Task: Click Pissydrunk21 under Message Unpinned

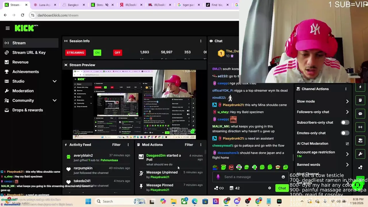Action: pos(160,177)
